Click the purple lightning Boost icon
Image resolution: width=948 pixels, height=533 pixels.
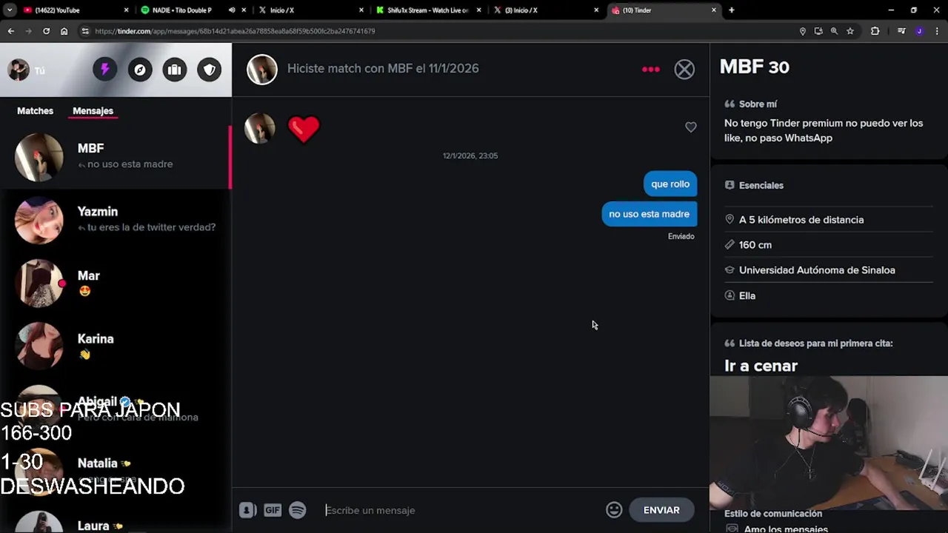104,70
